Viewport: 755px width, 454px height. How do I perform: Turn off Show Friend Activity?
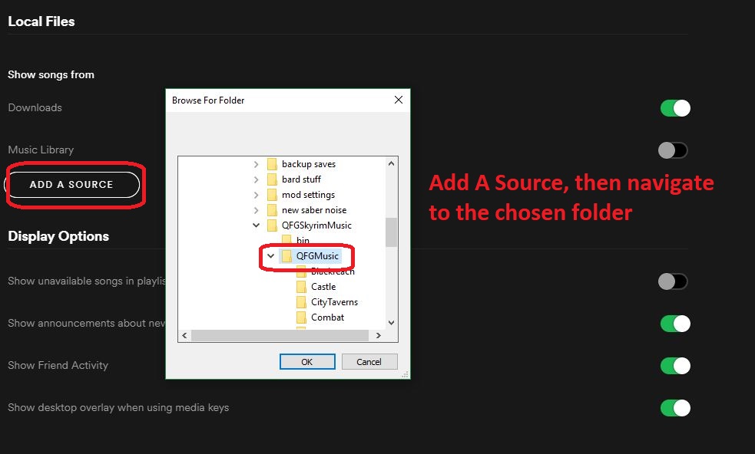pyautogui.click(x=674, y=365)
